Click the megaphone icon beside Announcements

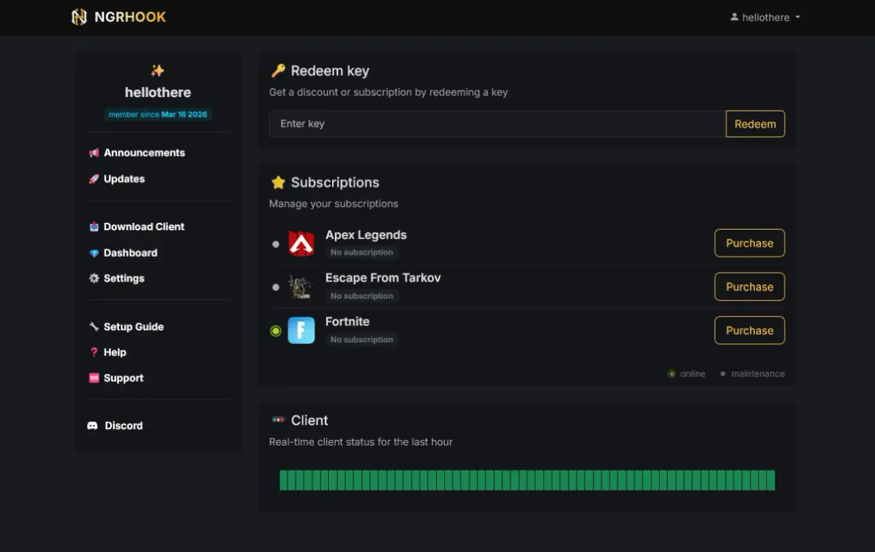pyautogui.click(x=94, y=153)
